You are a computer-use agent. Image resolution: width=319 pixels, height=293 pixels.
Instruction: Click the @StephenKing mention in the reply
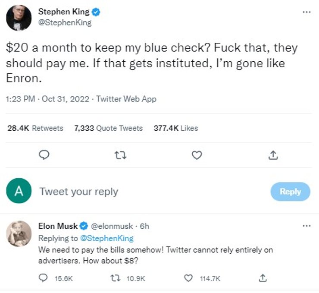pyautogui.click(x=107, y=238)
